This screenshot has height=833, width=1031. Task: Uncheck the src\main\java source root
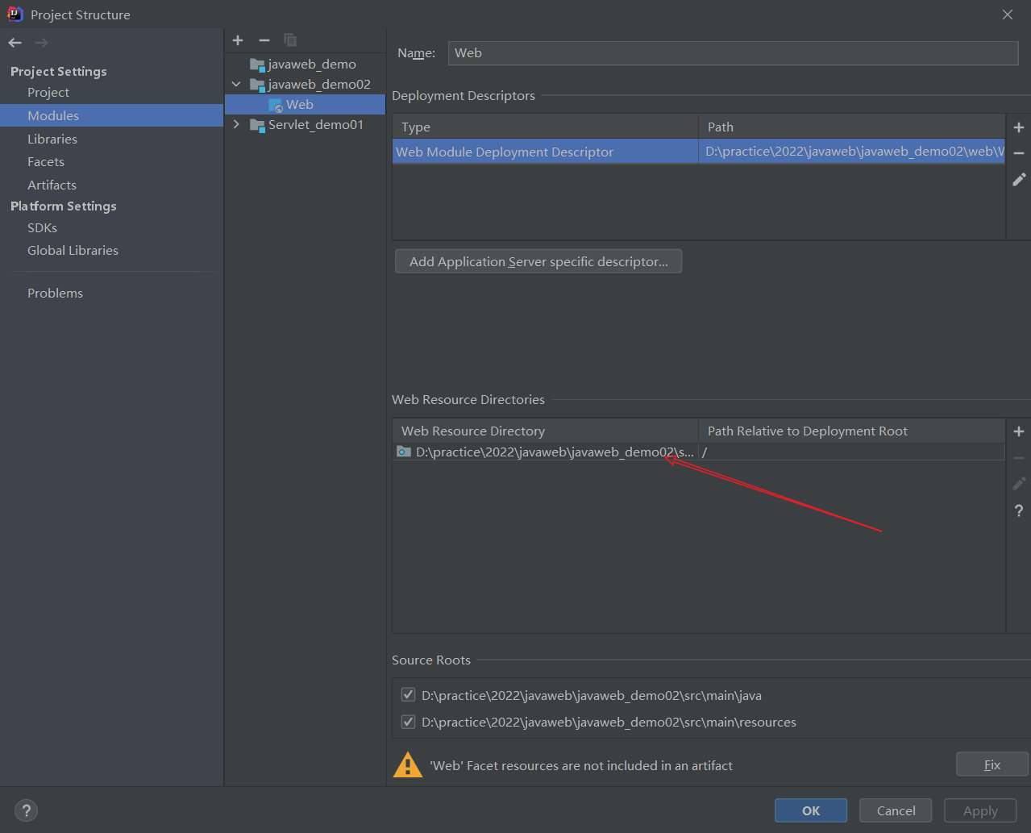pos(409,695)
